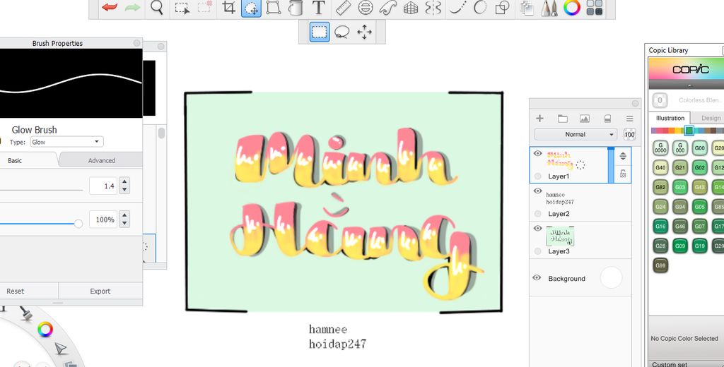Increase the 1.4 brush size stepper
724x367 pixels.
click(124, 181)
